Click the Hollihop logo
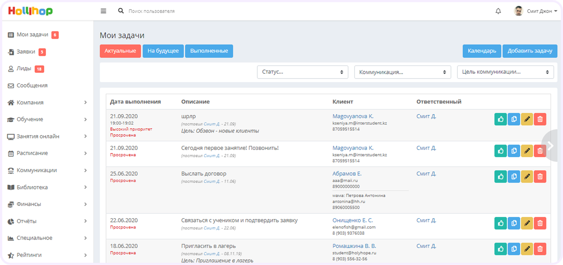 click(x=30, y=11)
